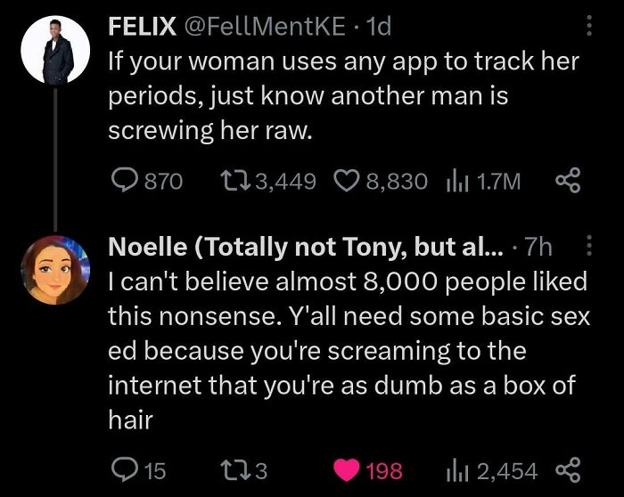The image size is (624, 497).
Task: Retweet Noelle's reply tweet
Action: click(x=231, y=469)
